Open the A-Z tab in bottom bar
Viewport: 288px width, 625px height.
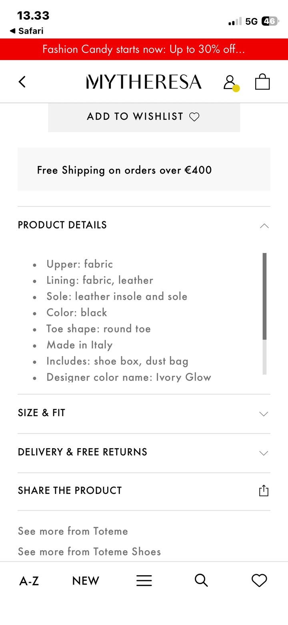(28, 580)
